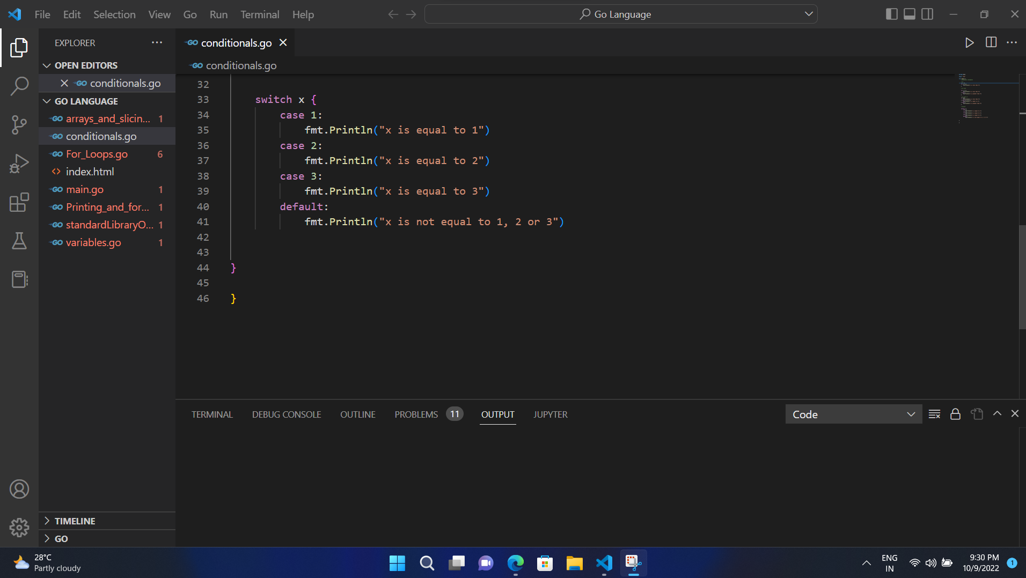Collapse the GO LANGUAGE folder

[107, 101]
